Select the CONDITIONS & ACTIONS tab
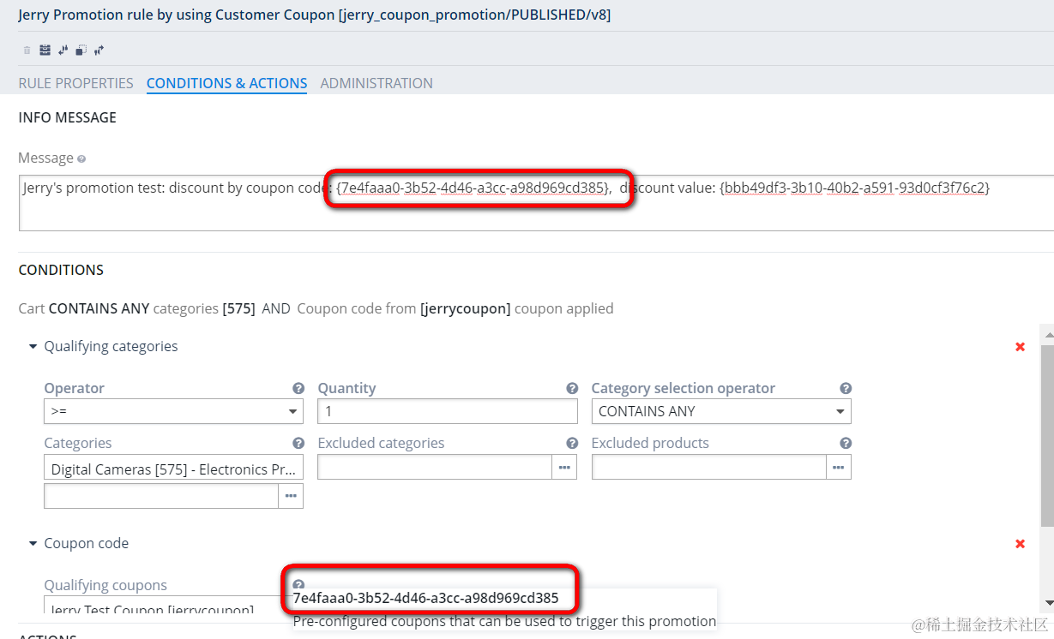 (226, 83)
